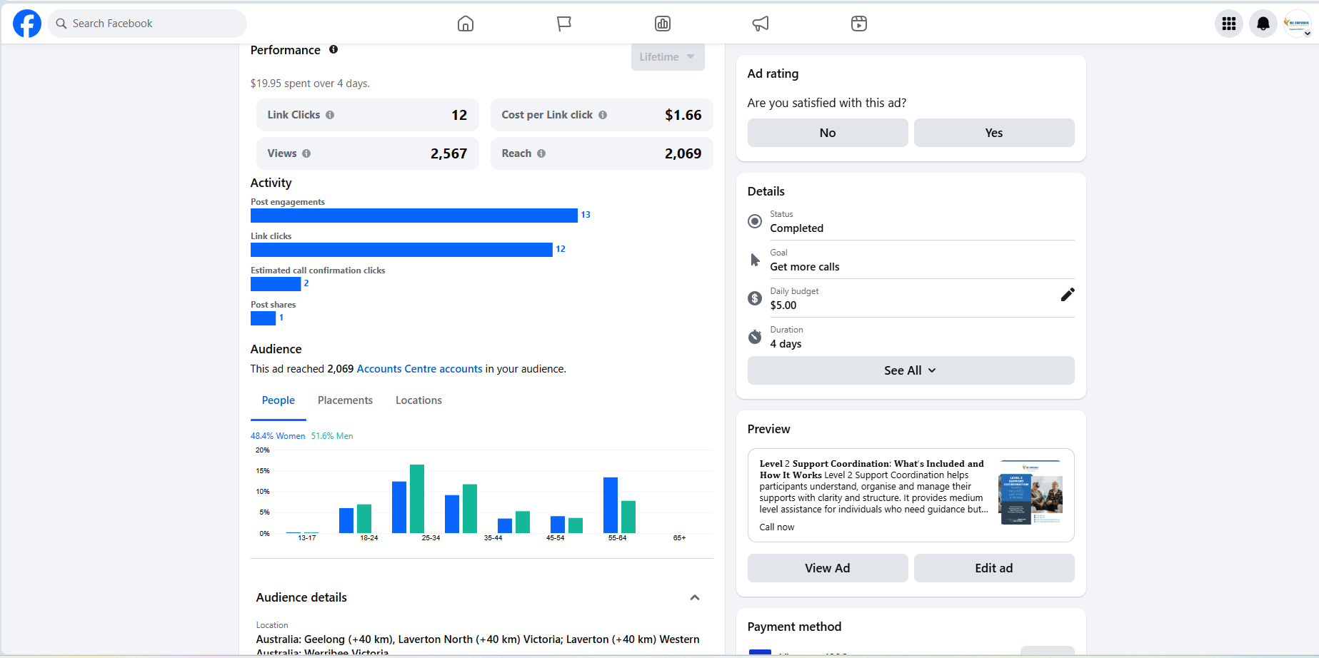The width and height of the screenshot is (1319, 658).
Task: Open the Pages flag icon
Action: pos(564,24)
